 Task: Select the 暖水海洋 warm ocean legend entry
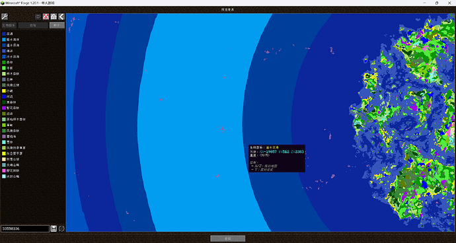pos(11,39)
